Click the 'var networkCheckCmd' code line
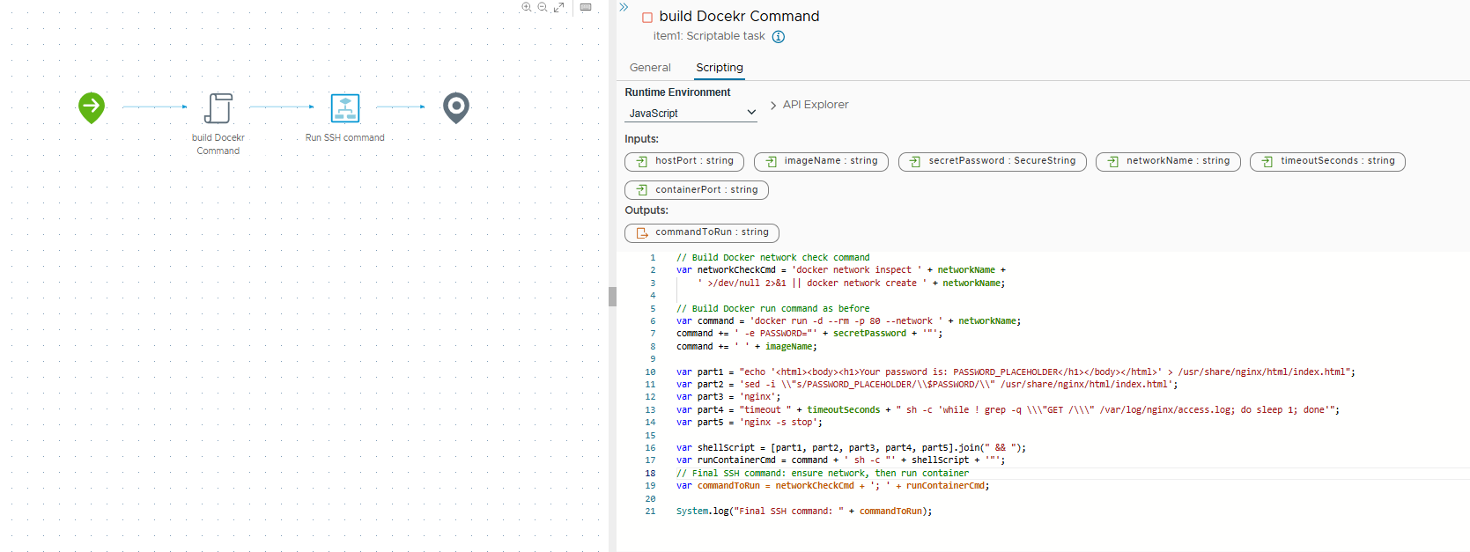Screen dimensions: 1470x552 click(841, 270)
